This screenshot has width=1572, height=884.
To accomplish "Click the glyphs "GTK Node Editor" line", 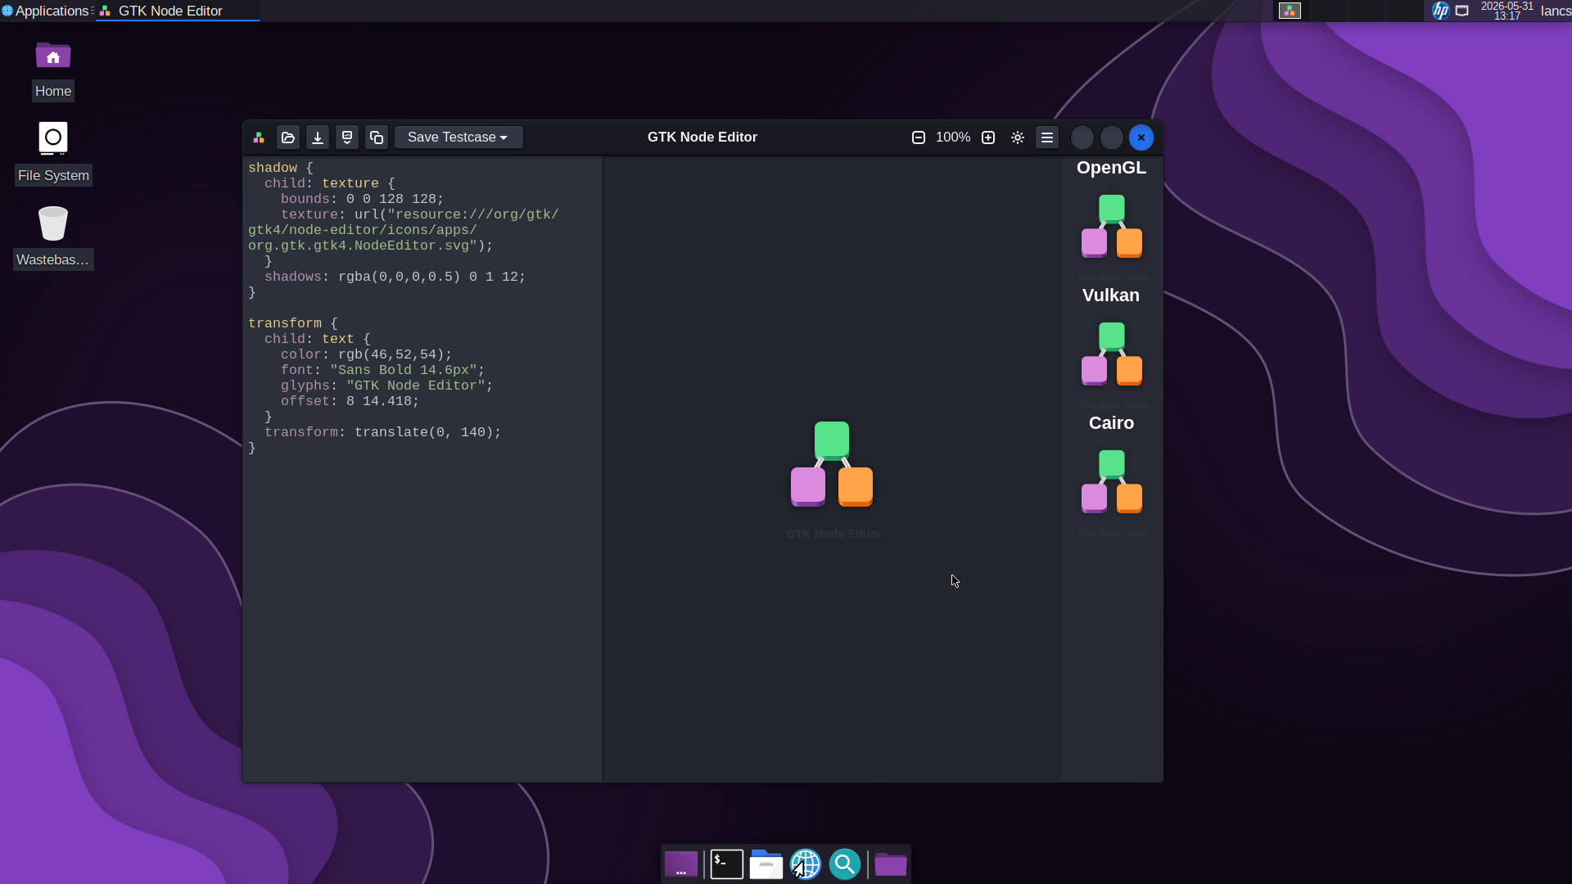I will pyautogui.click(x=386, y=386).
